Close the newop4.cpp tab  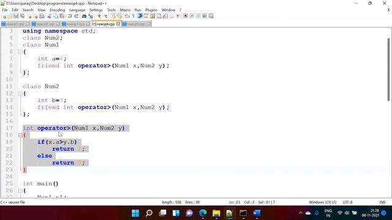pos(118,24)
